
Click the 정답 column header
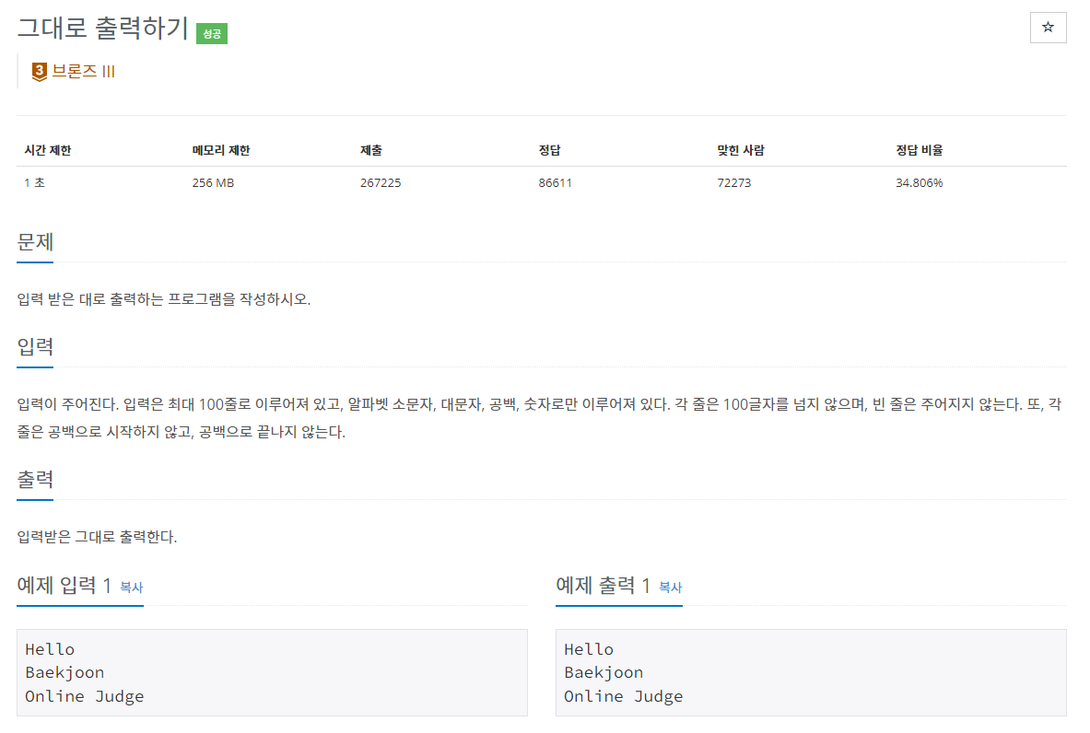(x=550, y=150)
